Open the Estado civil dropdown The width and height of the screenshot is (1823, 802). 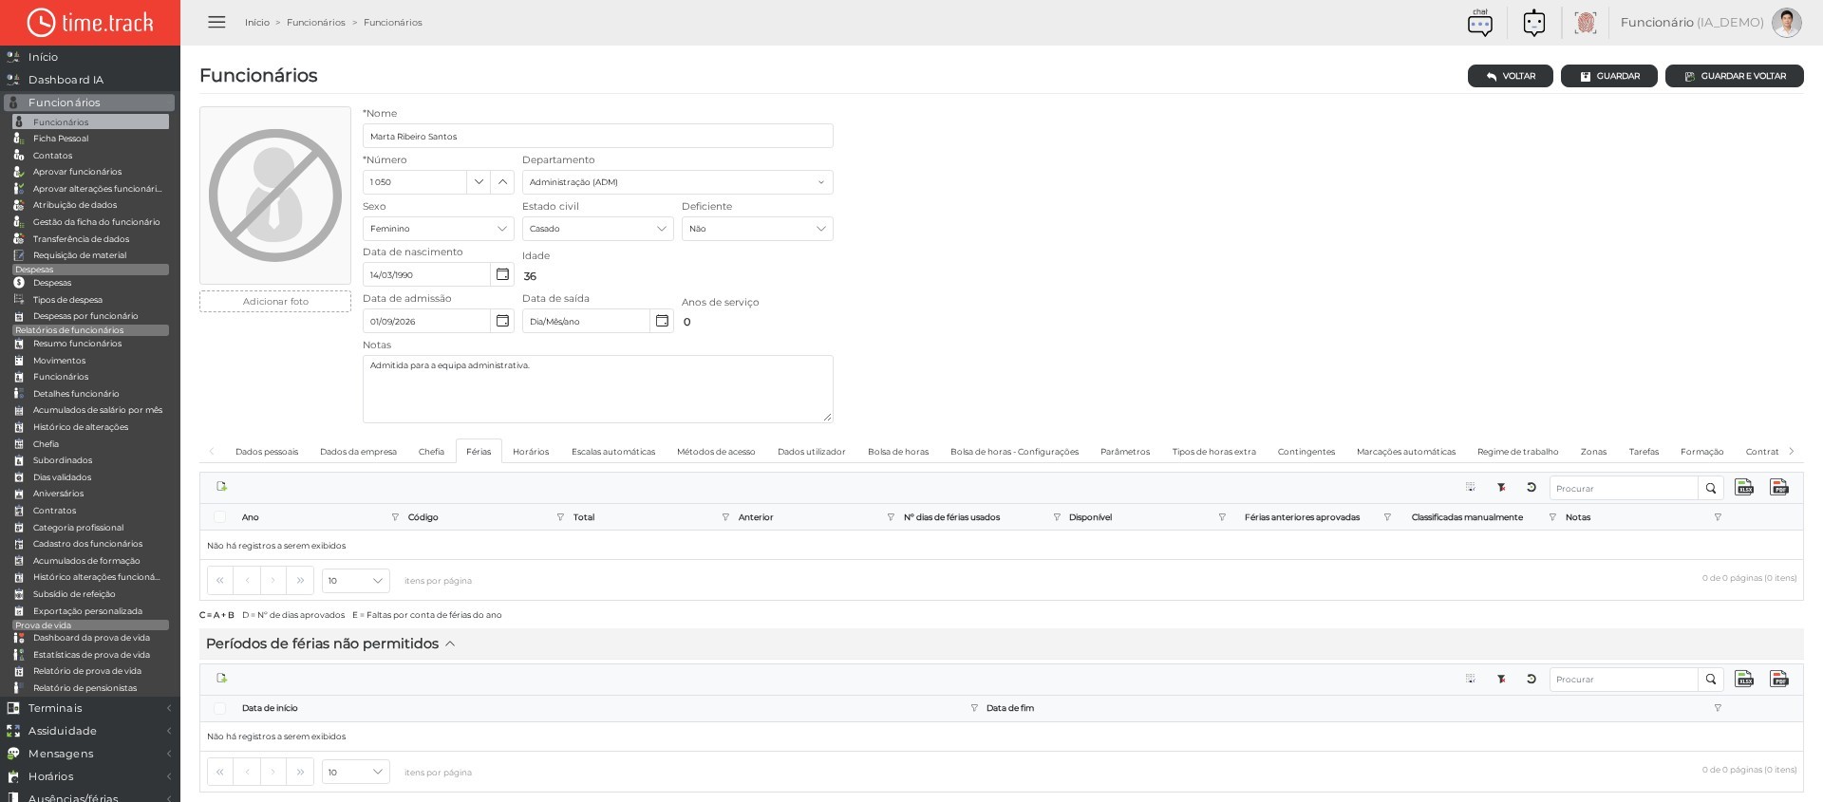[598, 229]
